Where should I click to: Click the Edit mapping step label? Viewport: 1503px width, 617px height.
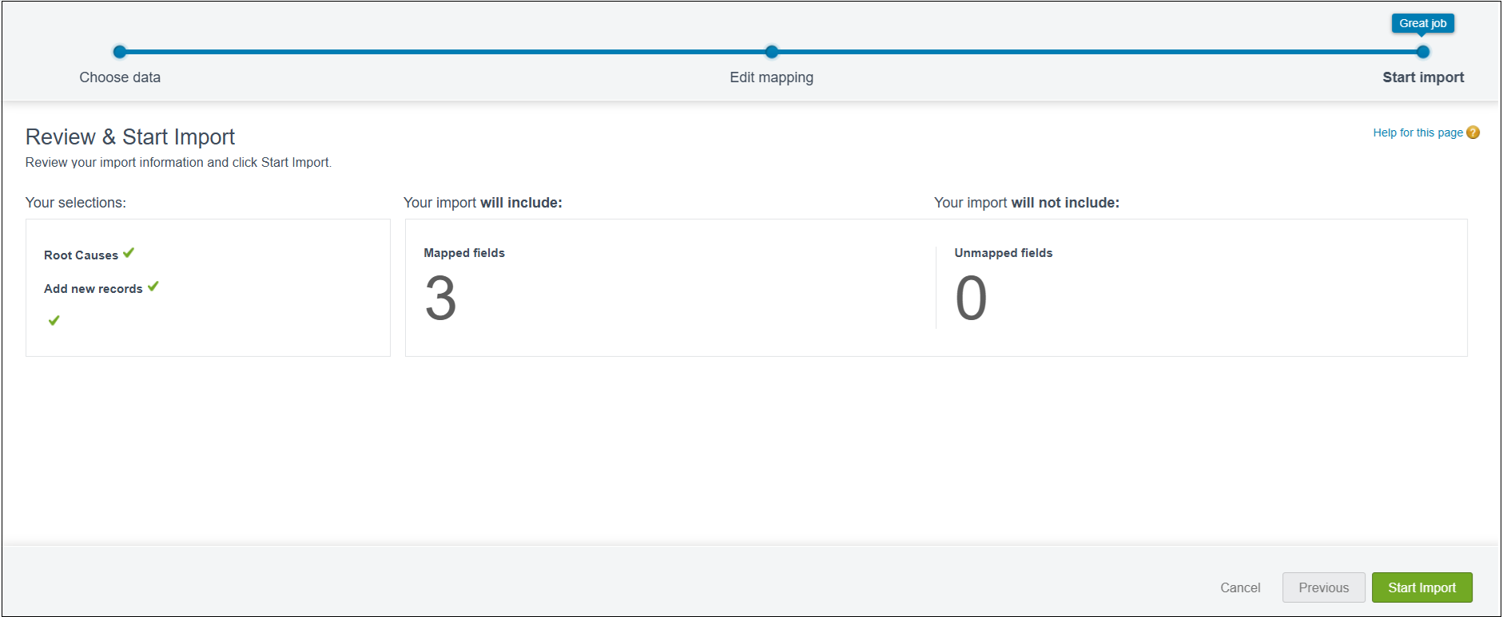click(x=771, y=77)
